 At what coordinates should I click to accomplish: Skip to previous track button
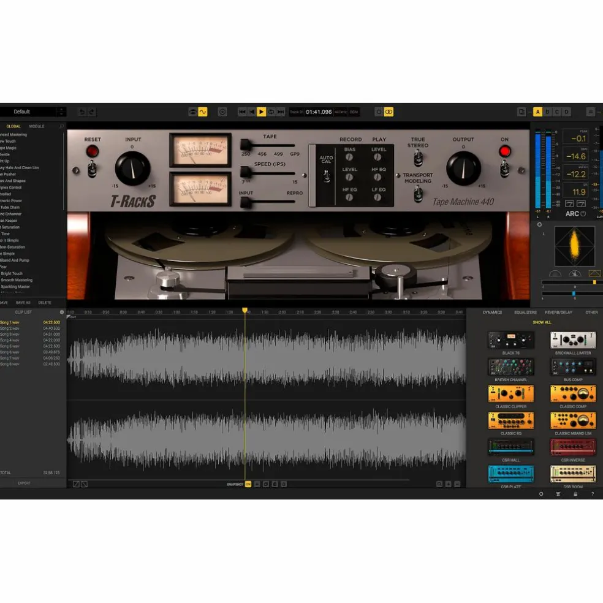pyautogui.click(x=242, y=112)
